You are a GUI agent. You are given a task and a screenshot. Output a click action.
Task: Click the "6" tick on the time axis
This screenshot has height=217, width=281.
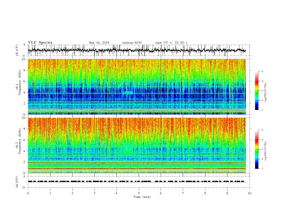point(161,193)
